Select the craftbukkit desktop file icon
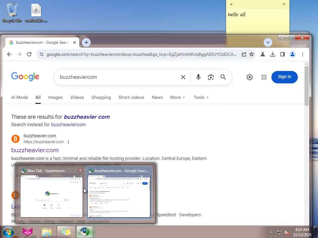The width and height of the screenshot is (318, 238). pos(36,13)
